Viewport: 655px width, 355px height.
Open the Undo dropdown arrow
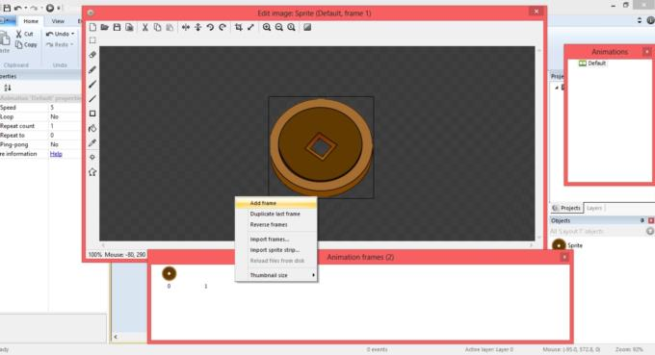[72, 34]
